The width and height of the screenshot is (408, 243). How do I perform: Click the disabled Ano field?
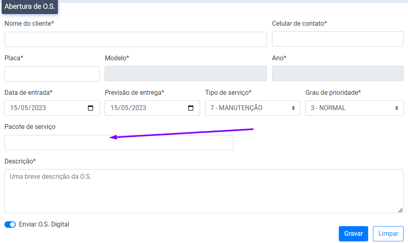pos(337,74)
